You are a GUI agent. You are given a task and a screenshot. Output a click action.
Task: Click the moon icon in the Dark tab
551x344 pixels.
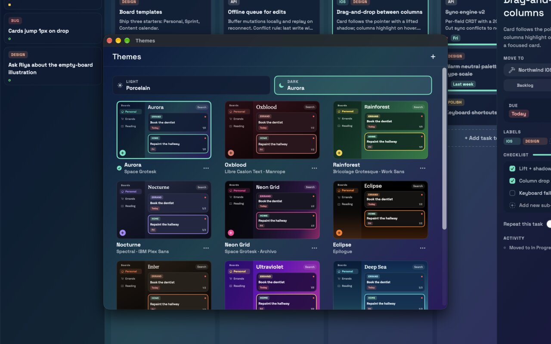point(282,85)
